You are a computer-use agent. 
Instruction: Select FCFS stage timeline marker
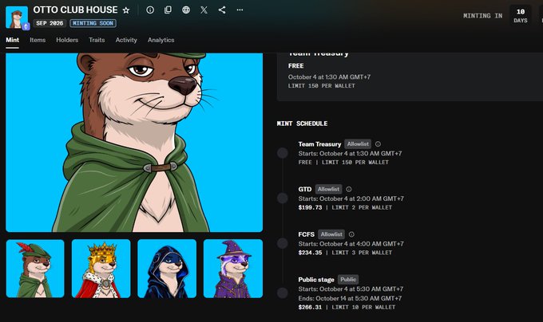click(x=283, y=244)
